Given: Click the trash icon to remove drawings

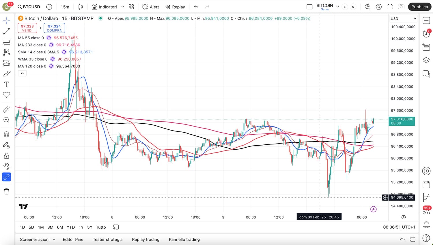Looking at the screenshot, I should (6, 191).
